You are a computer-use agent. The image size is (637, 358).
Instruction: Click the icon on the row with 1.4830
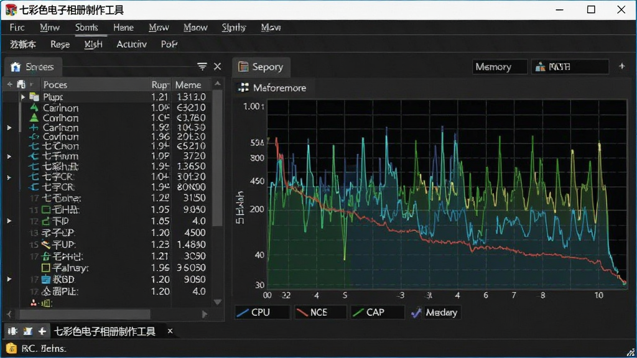(46, 244)
